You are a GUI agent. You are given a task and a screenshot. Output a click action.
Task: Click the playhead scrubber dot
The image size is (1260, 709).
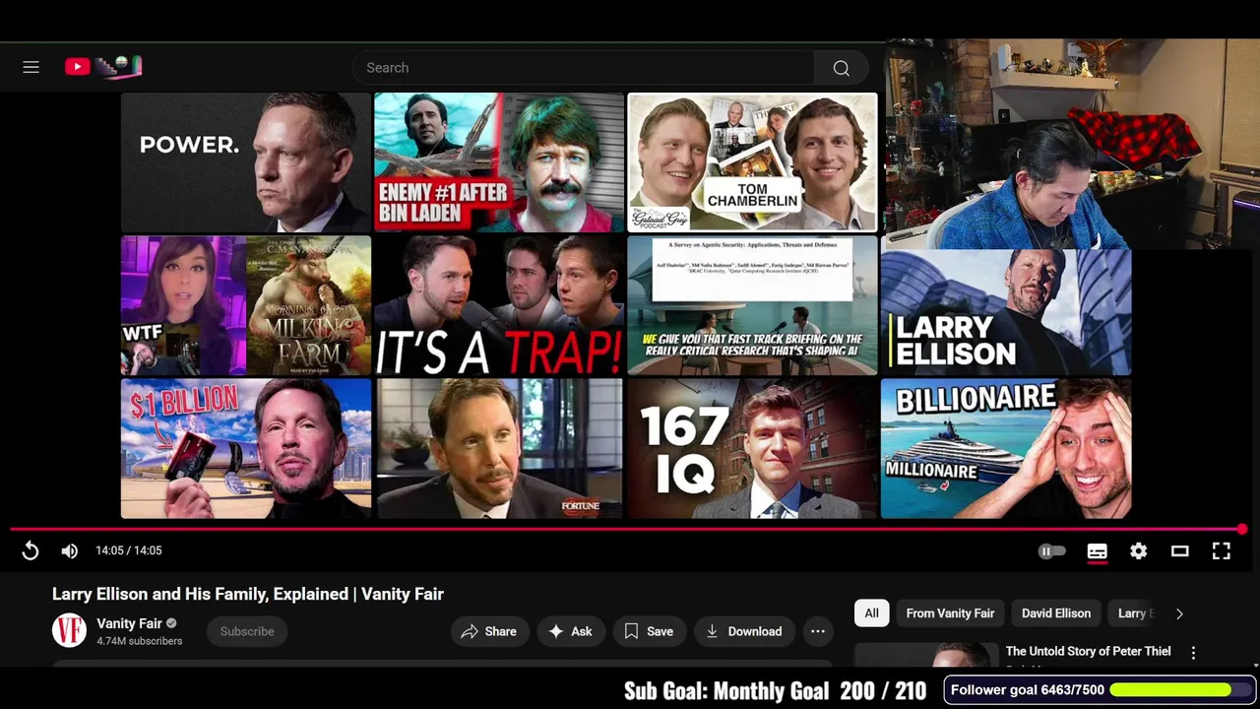(x=1243, y=530)
